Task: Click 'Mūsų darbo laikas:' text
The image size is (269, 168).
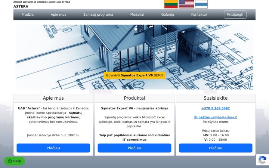Action: click(216, 131)
